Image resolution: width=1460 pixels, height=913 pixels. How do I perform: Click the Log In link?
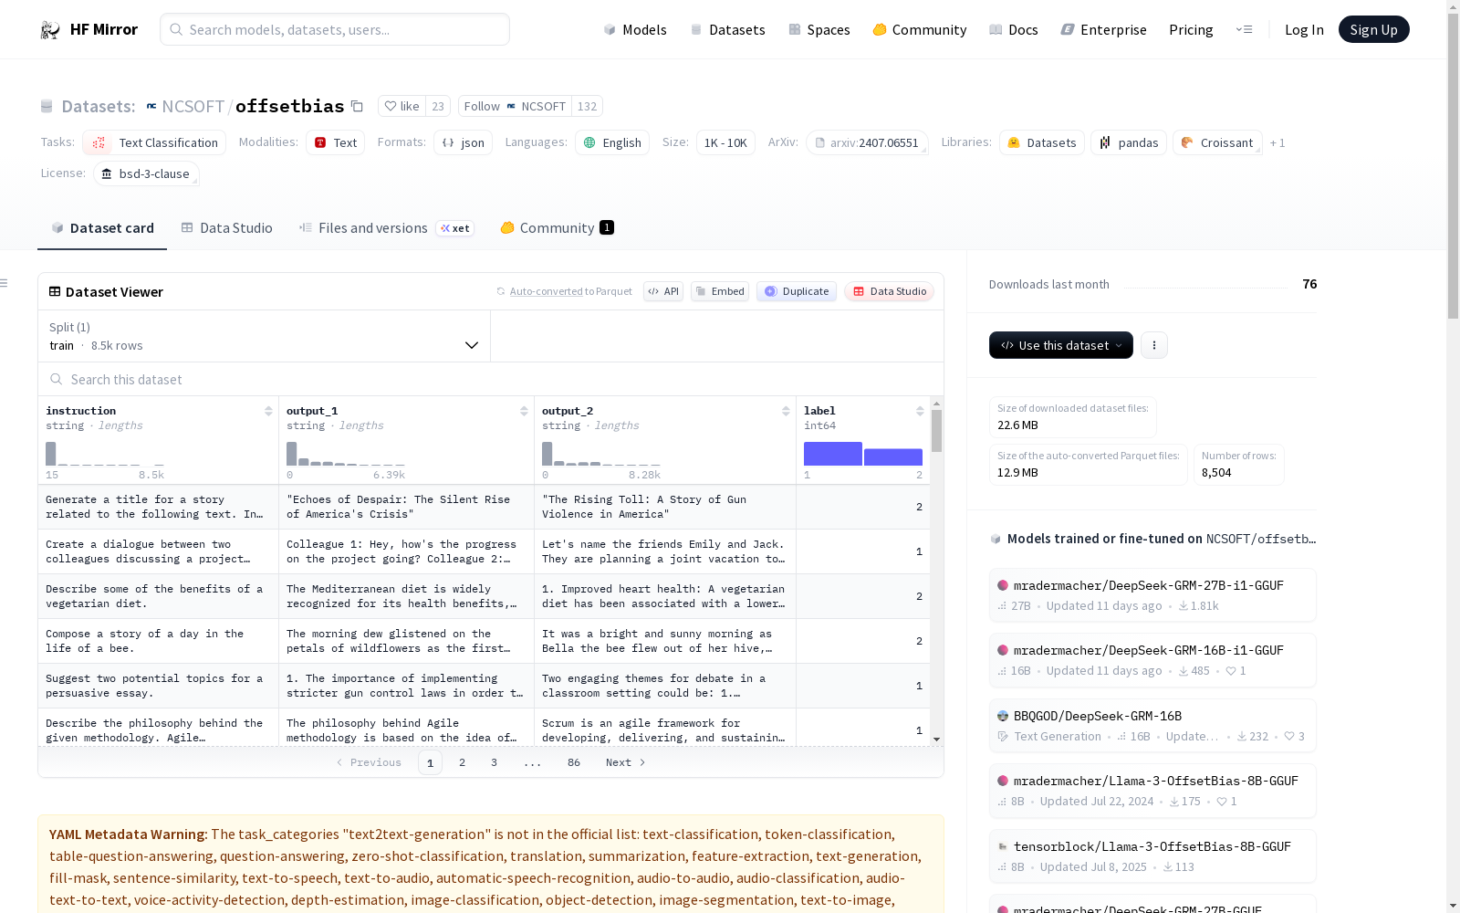[1304, 29]
